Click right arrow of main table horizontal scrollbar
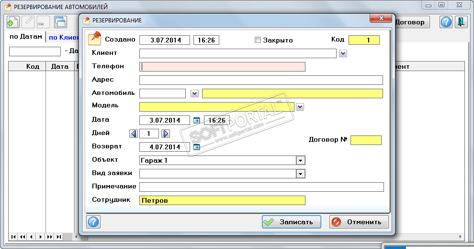474x249 pixels. [x=460, y=237]
